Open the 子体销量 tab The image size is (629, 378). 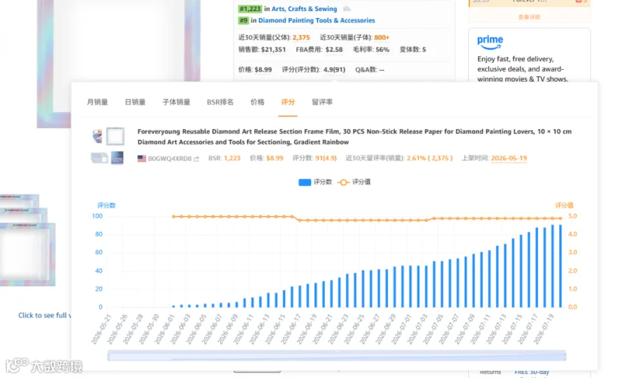point(176,102)
